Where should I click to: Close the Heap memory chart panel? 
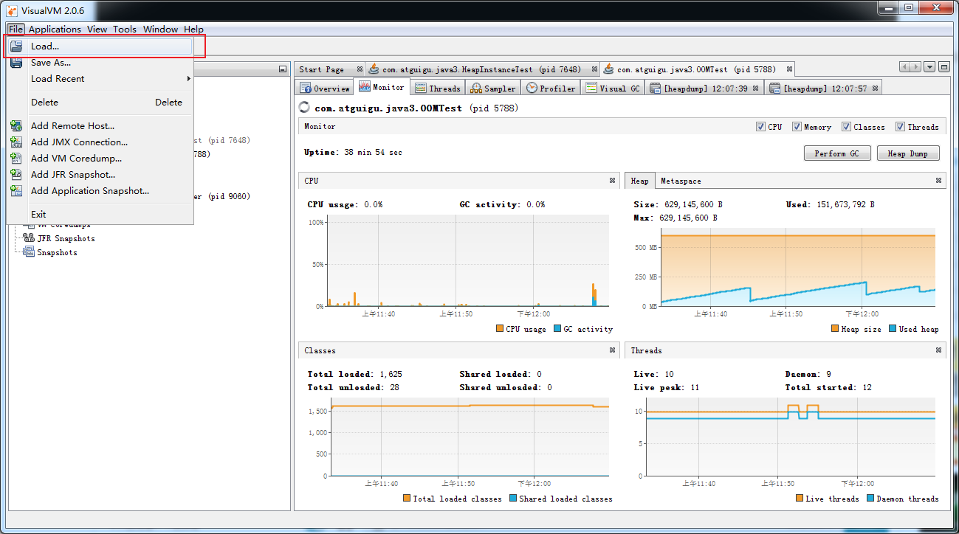[938, 180]
